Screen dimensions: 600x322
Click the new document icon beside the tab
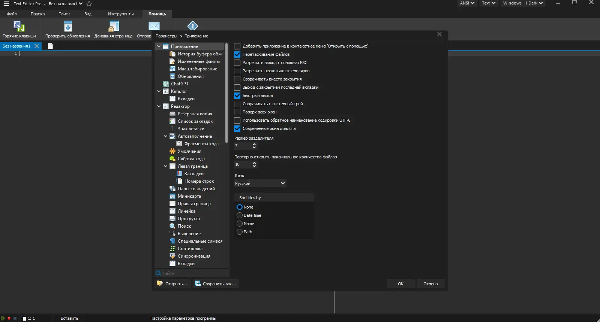click(50, 46)
